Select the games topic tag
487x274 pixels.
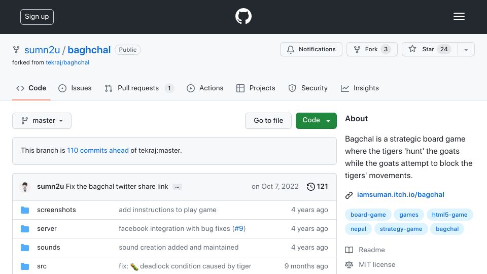point(409,215)
